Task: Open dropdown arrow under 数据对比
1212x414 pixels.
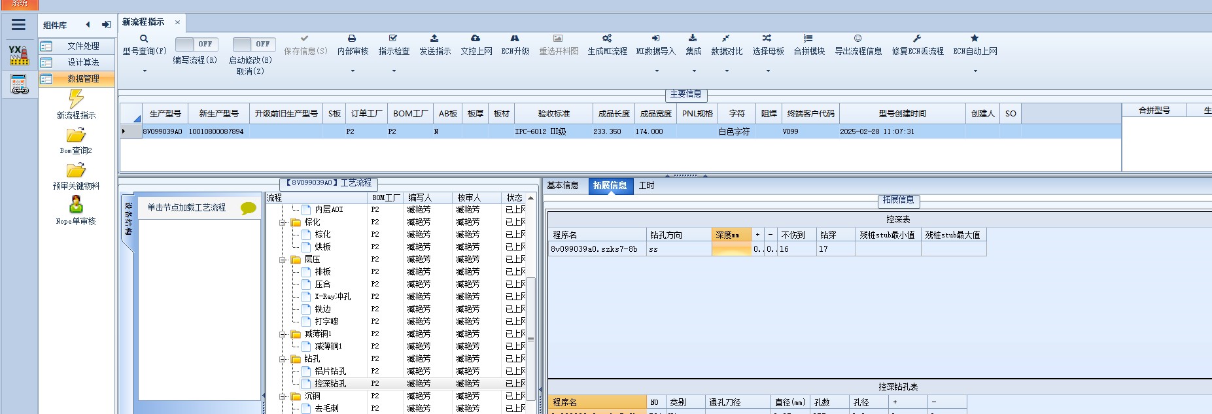Action: [727, 71]
